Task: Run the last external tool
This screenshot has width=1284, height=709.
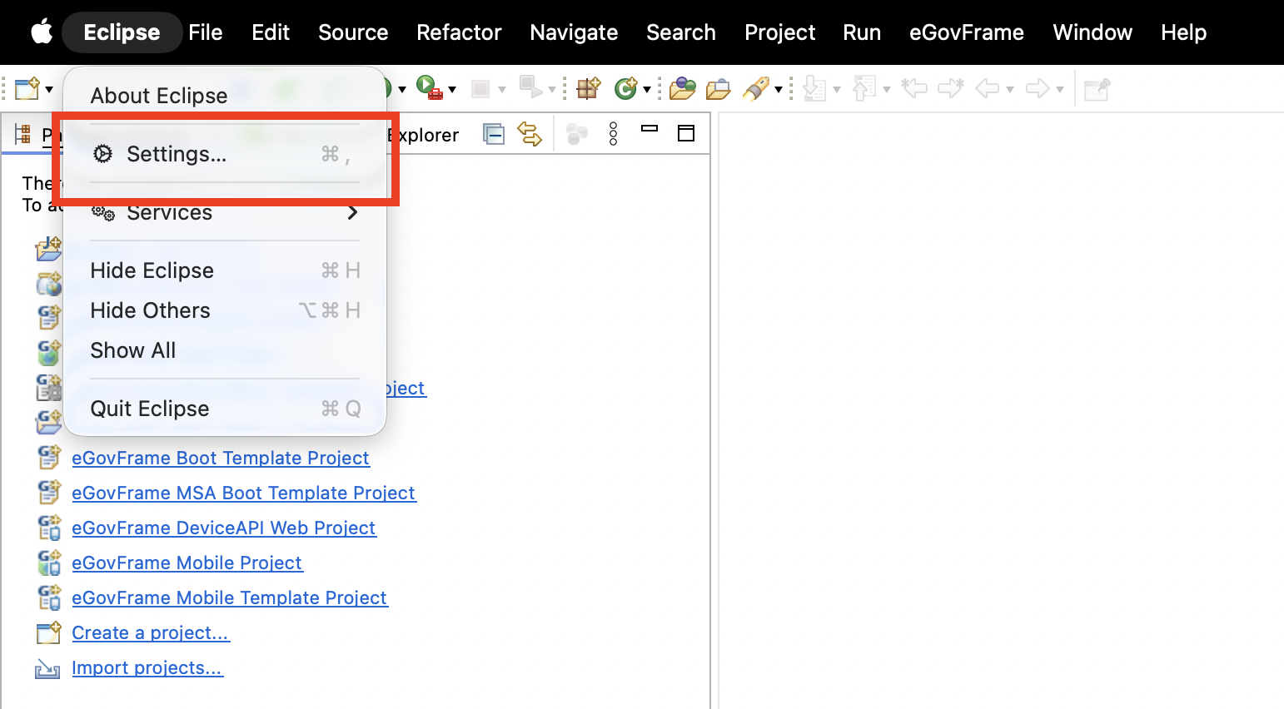Action: tap(428, 87)
